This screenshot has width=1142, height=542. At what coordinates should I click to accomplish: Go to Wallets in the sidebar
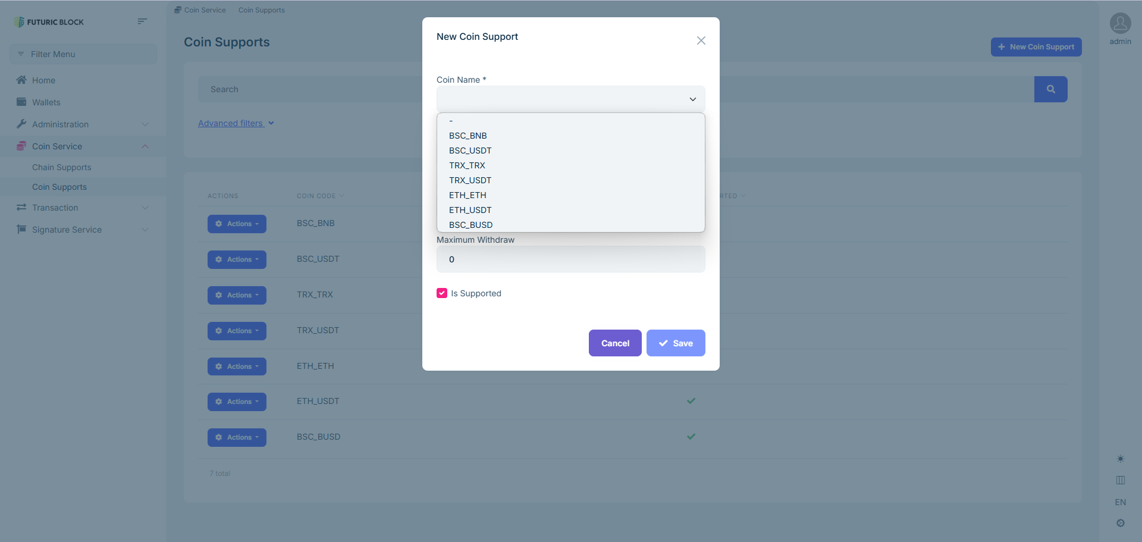pyautogui.click(x=46, y=102)
